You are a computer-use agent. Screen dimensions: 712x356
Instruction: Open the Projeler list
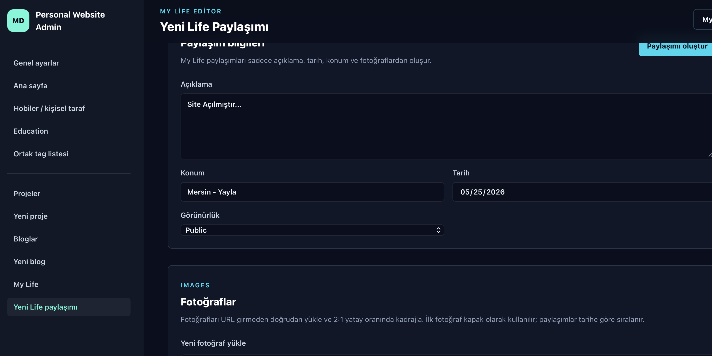(x=27, y=193)
